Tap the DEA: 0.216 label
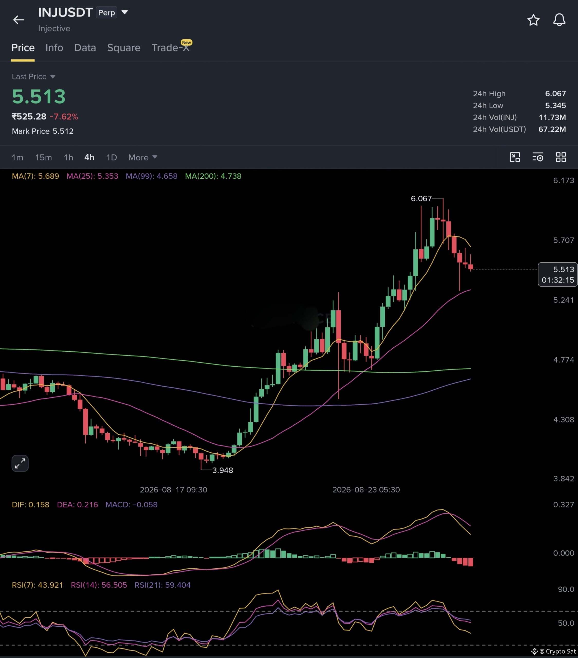 point(77,505)
